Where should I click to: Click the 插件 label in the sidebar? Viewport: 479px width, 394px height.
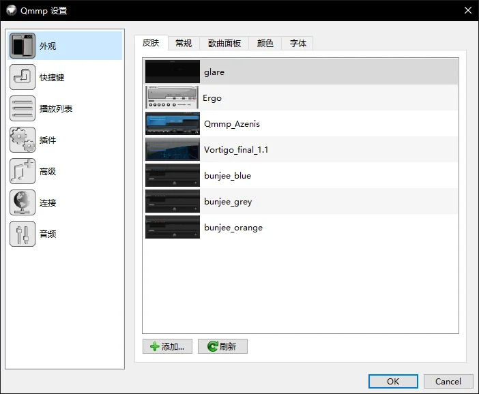pyautogui.click(x=48, y=140)
